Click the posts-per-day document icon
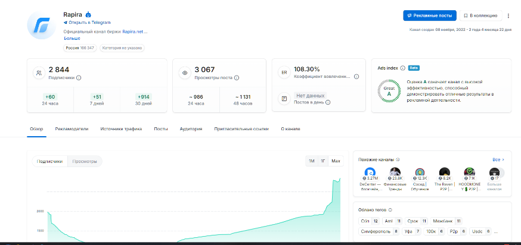The image size is (521, 245). [x=284, y=99]
